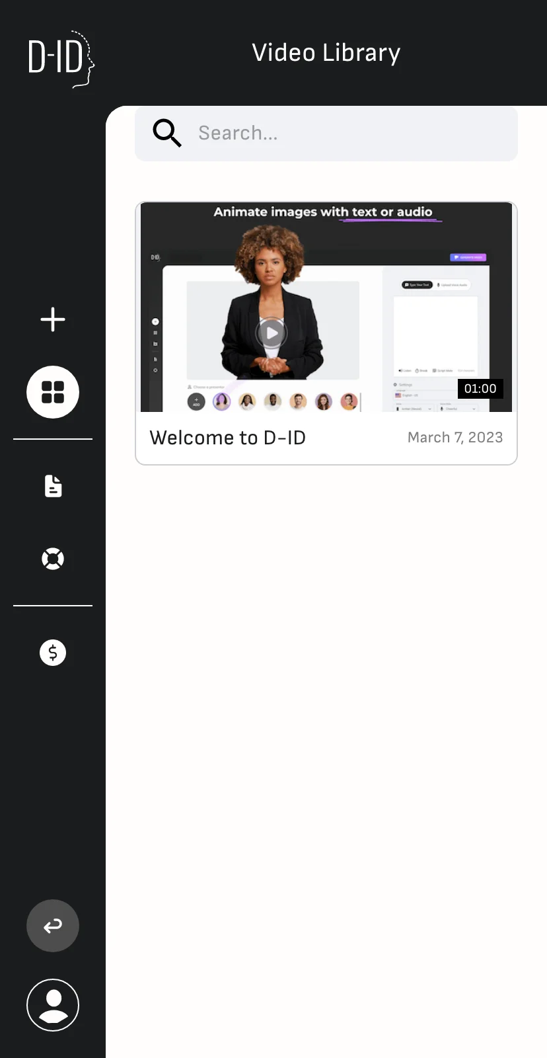Open the Welcome to D-ID thumbnail

[326, 307]
